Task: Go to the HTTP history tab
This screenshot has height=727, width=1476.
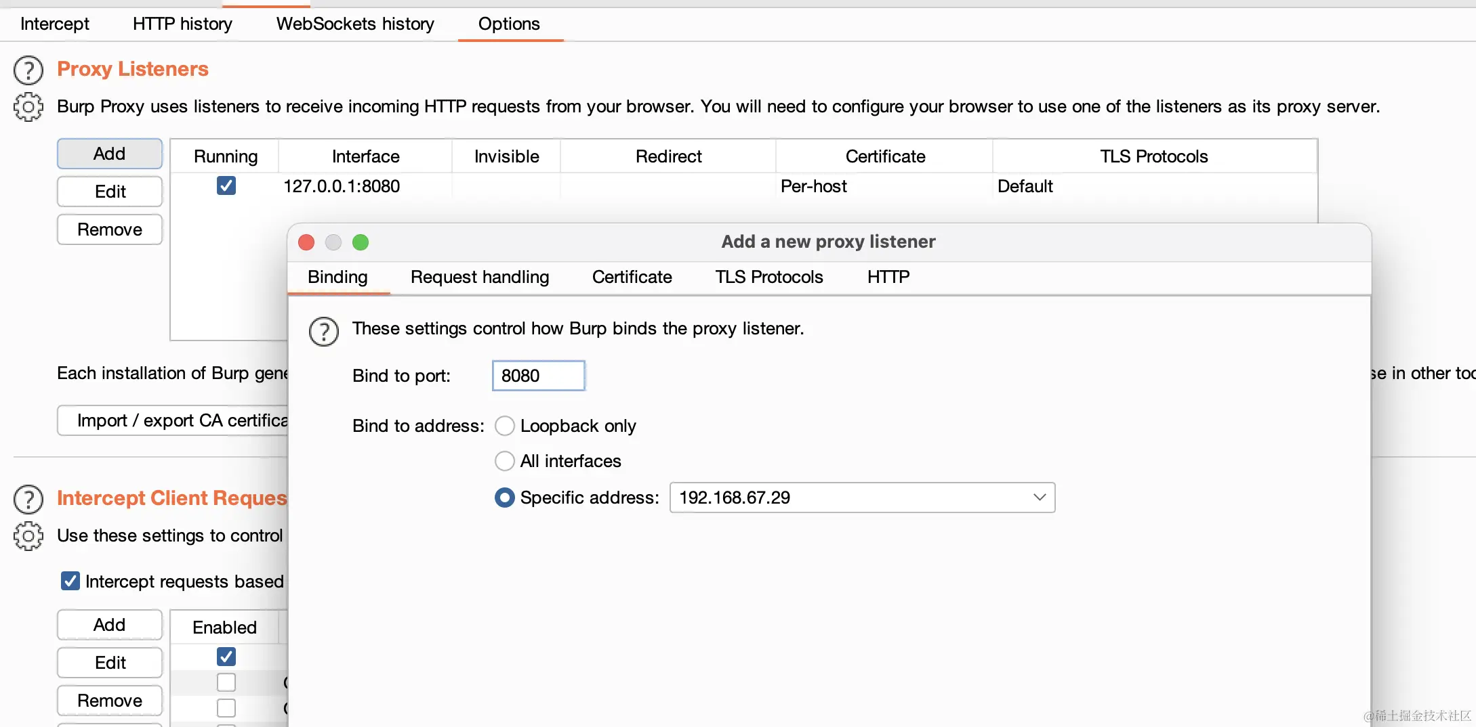Action: coord(182,24)
